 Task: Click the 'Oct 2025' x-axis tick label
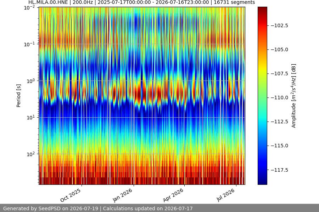click(71, 195)
